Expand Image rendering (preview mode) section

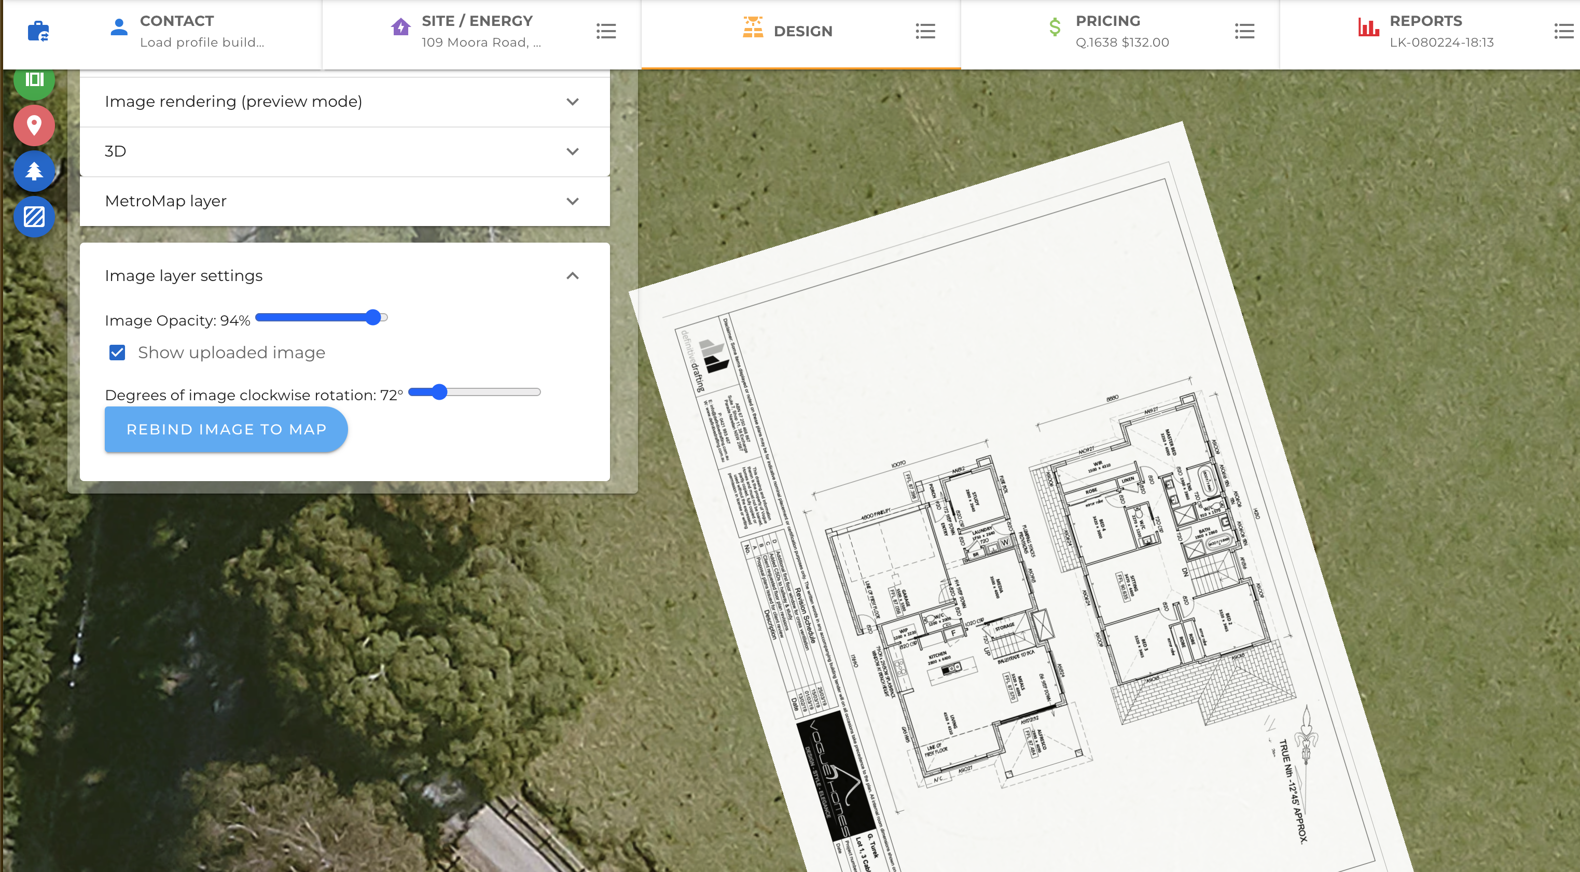345,102
